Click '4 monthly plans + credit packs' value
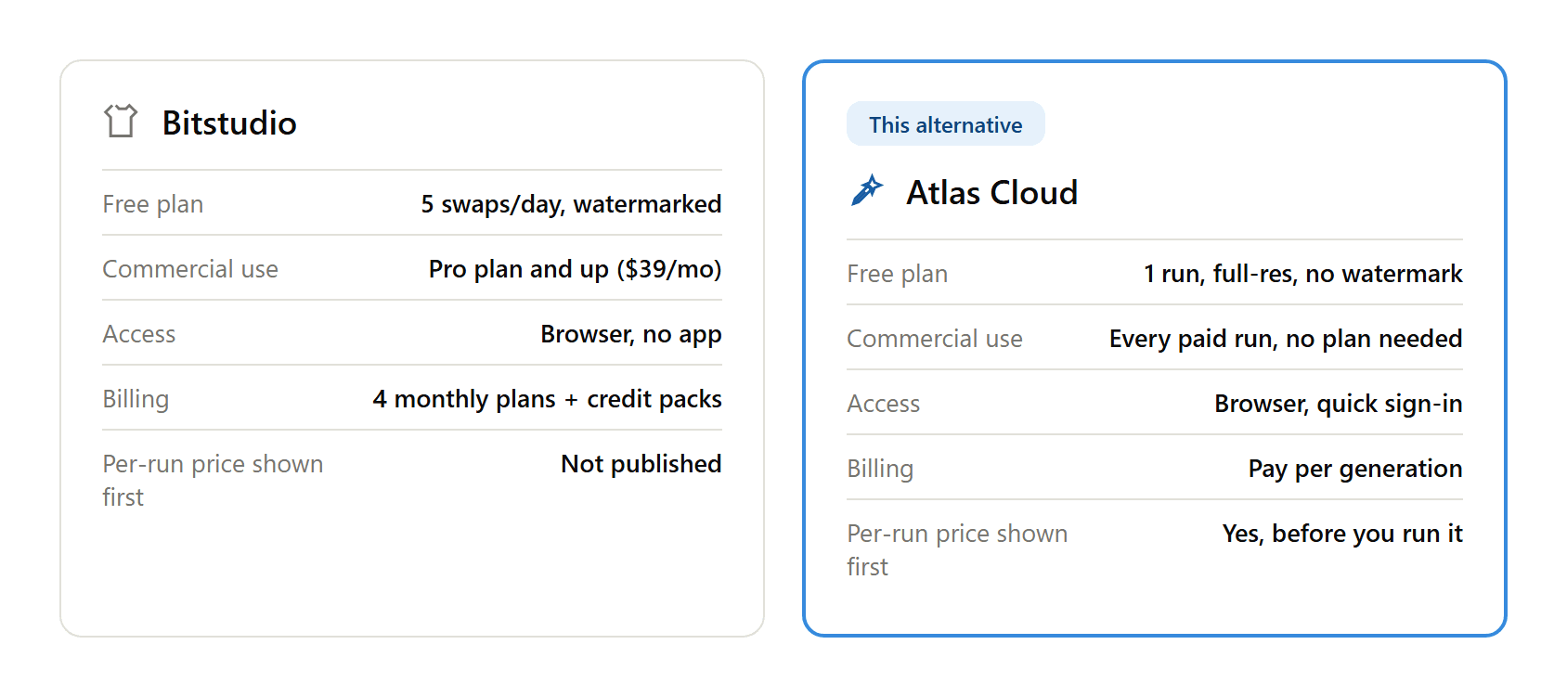Image resolution: width=1567 pixels, height=696 pixels. [x=547, y=399]
